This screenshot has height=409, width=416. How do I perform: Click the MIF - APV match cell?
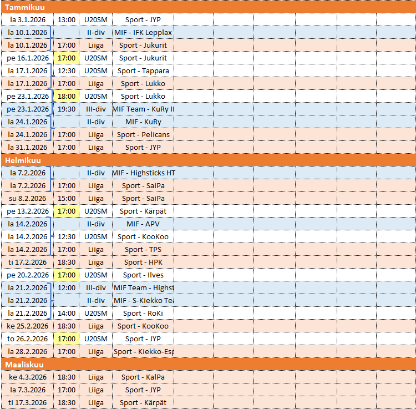[143, 224]
